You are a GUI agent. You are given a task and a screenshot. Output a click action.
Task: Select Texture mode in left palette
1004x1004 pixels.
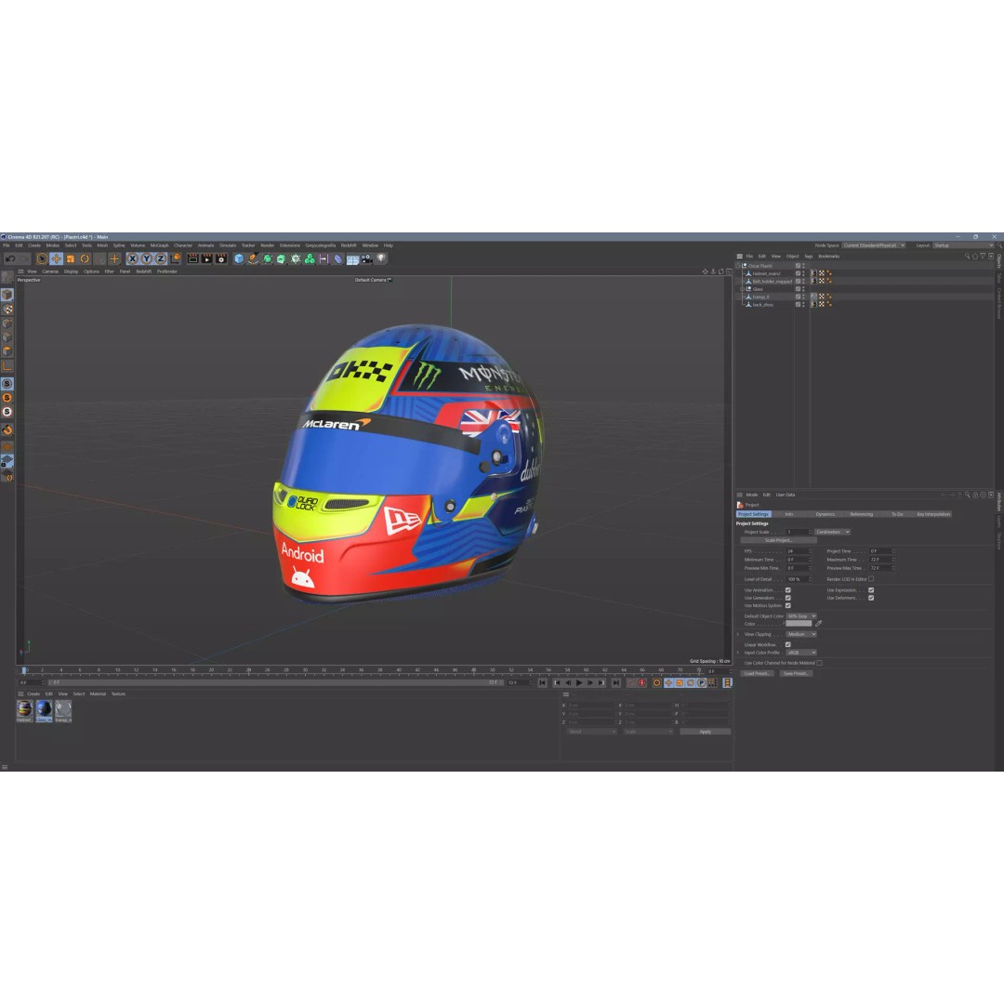tap(7, 310)
